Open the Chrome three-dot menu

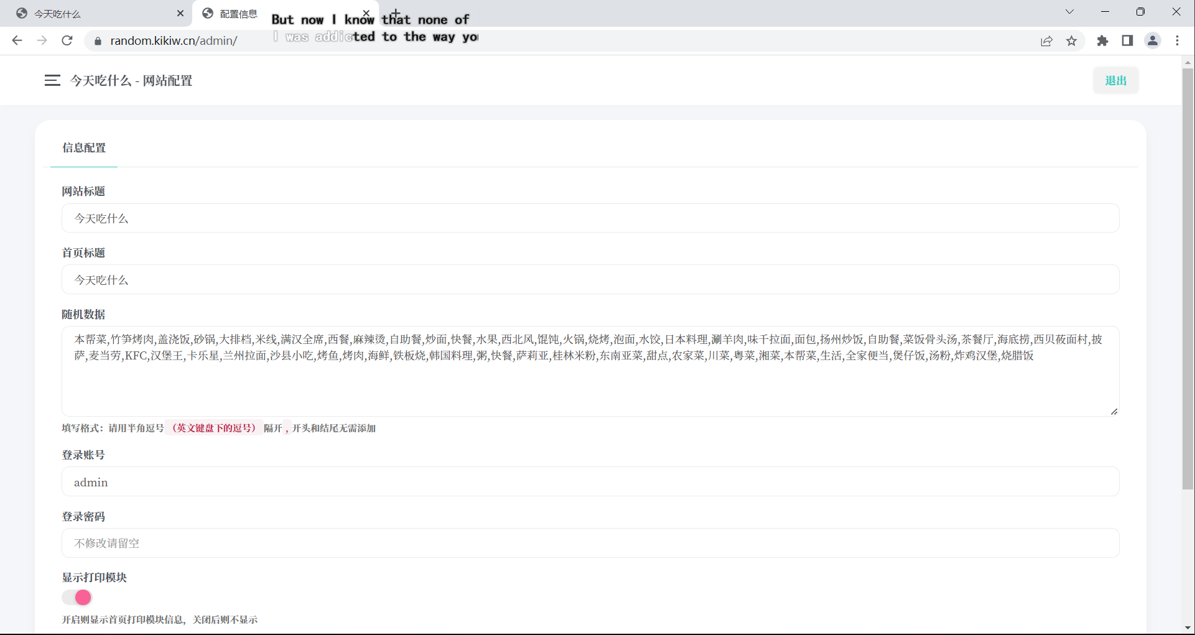point(1177,40)
